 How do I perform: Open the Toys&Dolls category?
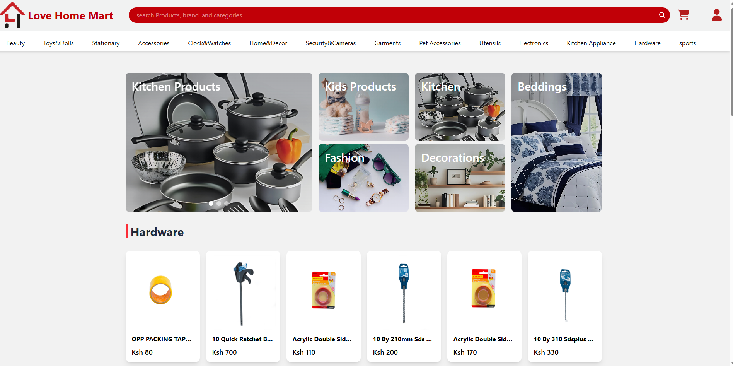[x=58, y=43]
